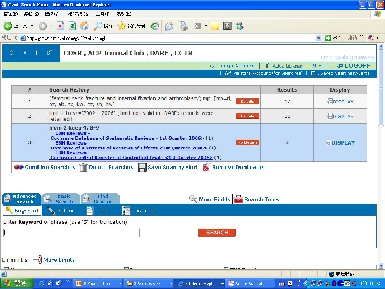Click the Change Database link

pos(232,66)
